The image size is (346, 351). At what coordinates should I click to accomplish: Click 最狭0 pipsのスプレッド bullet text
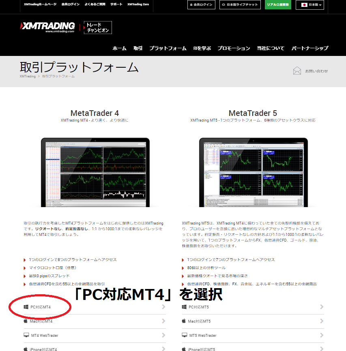pos(49,276)
